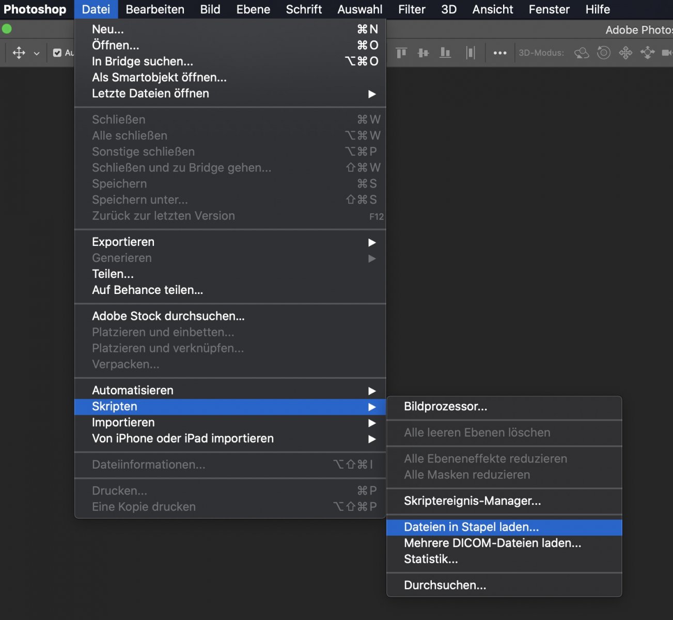Close the open Datei menu
The height and width of the screenshot is (620, 673).
click(x=96, y=9)
